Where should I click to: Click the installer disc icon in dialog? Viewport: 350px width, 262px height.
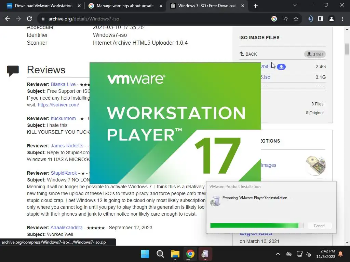point(215,201)
